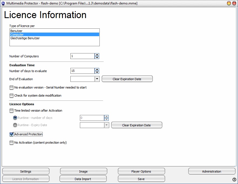The image size is (238, 184).
Task: Open the Administration page
Action: pos(212,171)
